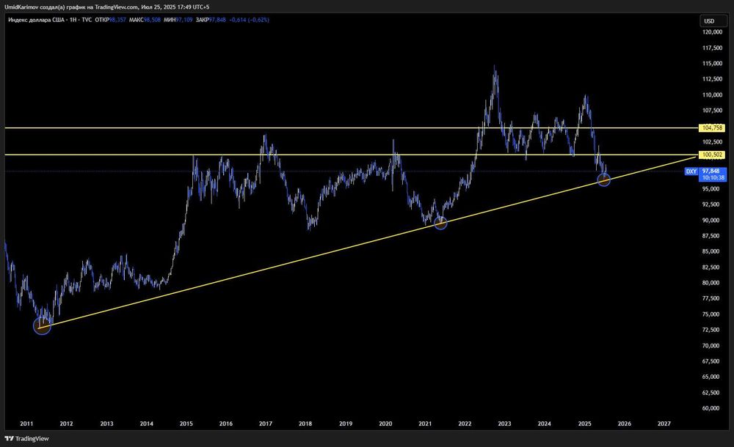Select the circle marker at the 2011 low
The width and height of the screenshot is (734, 447).
42,326
